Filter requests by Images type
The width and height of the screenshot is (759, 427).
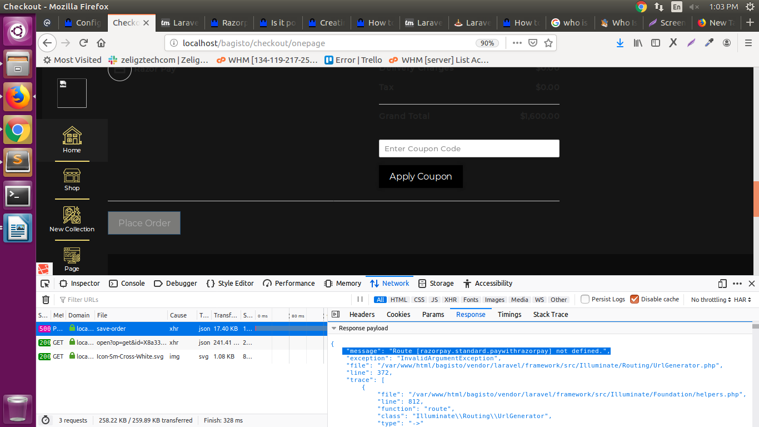495,300
